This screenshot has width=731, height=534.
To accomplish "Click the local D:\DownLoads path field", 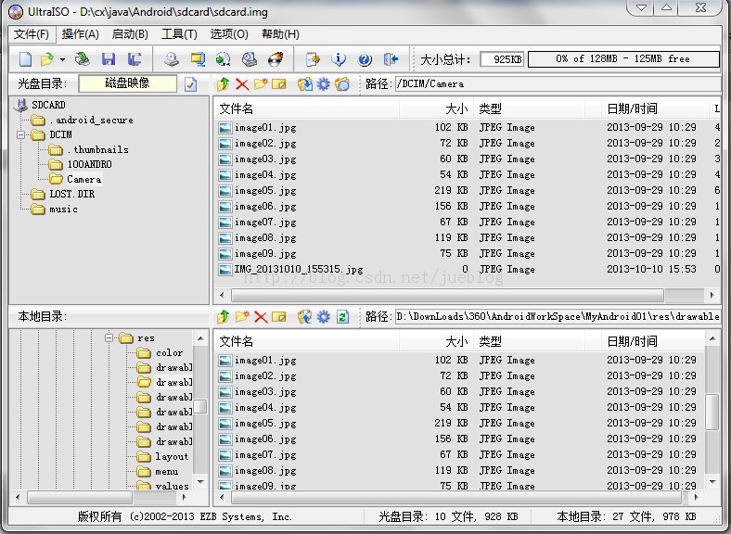I will click(x=558, y=317).
